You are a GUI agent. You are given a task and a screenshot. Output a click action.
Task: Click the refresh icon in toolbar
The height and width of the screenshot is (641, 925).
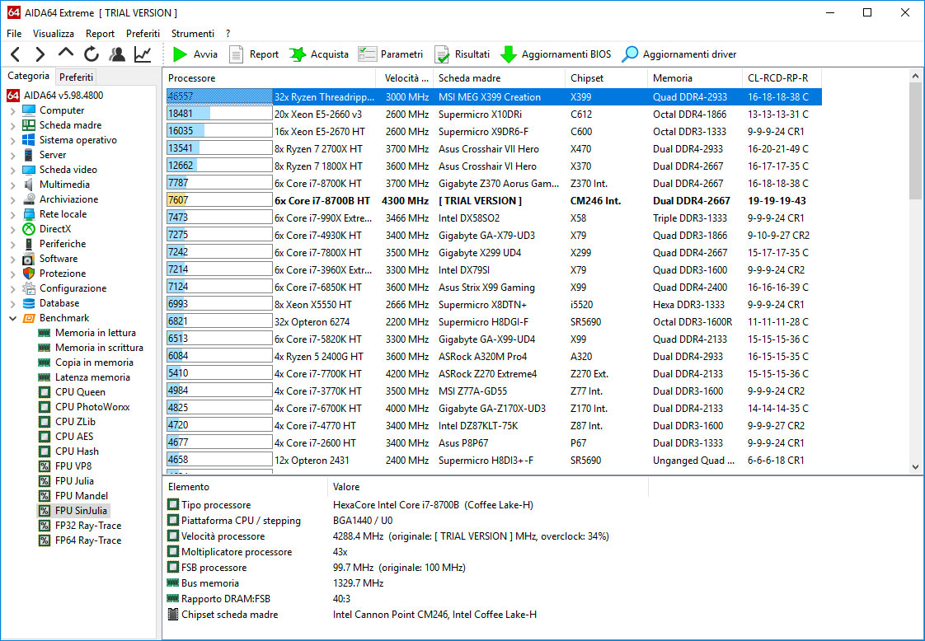(92, 54)
